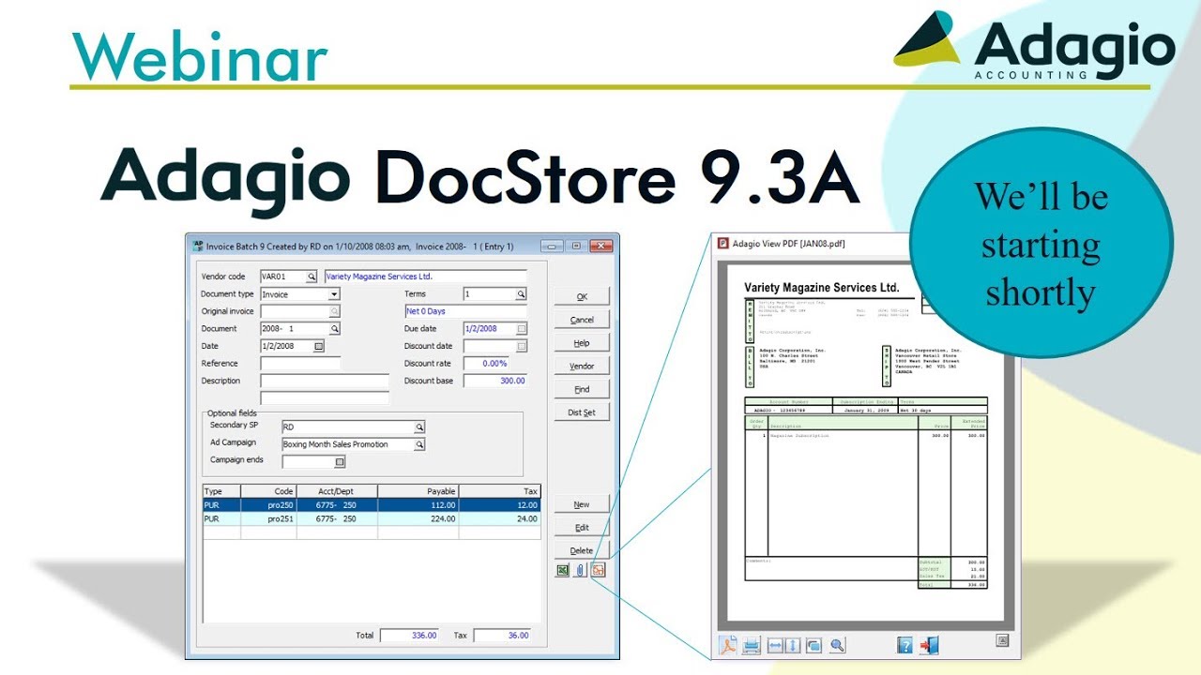1201x675 pixels.
Task: Open calendar picker for Discount date
Action: 522,347
